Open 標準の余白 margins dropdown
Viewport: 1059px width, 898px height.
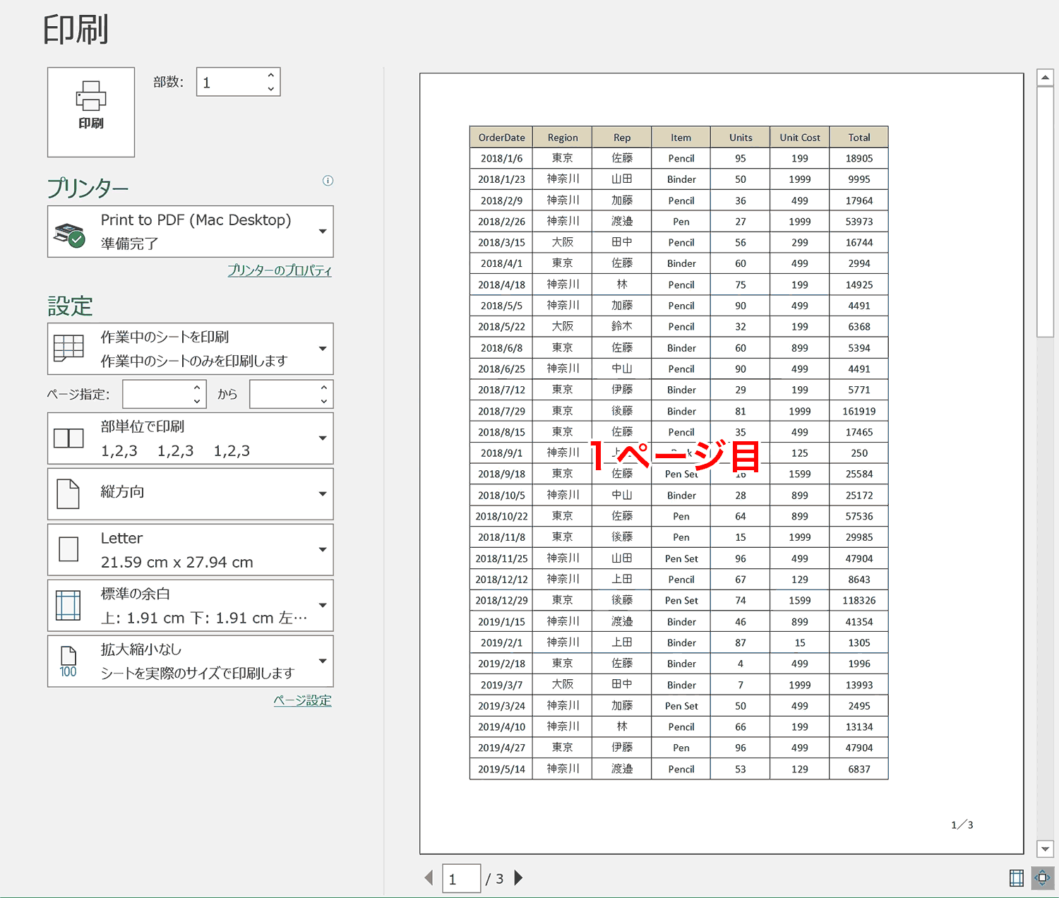191,606
